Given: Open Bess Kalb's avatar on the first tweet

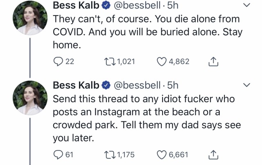Looking at the screenshot, I should (30, 18).
